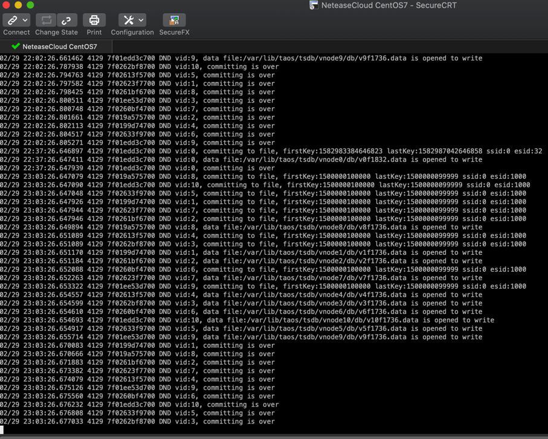The image size is (548, 439).
Task: Click the log line timestamped 22:02:26.800748
Action: [x=137, y=109]
